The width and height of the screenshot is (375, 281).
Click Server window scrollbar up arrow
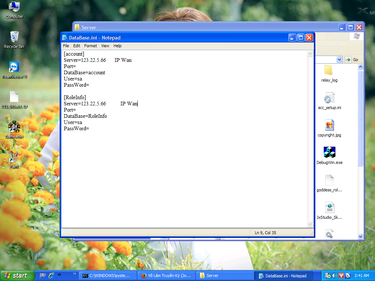tap(360, 67)
